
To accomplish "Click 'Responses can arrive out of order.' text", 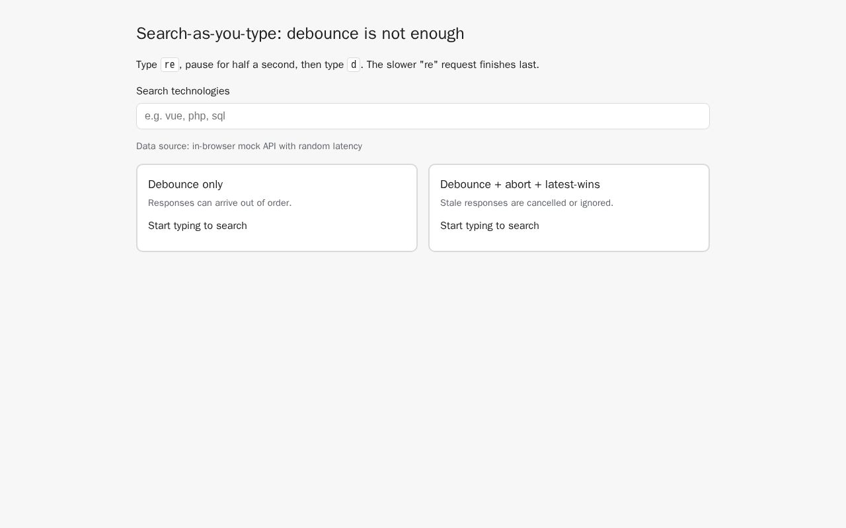I will (219, 203).
